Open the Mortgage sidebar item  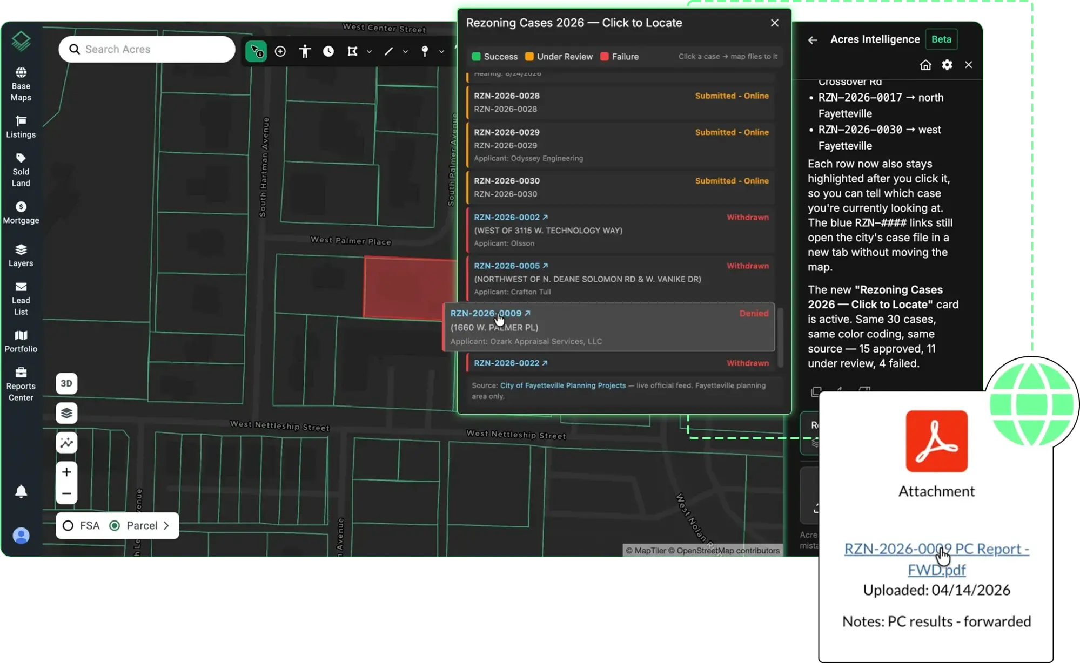tap(21, 213)
